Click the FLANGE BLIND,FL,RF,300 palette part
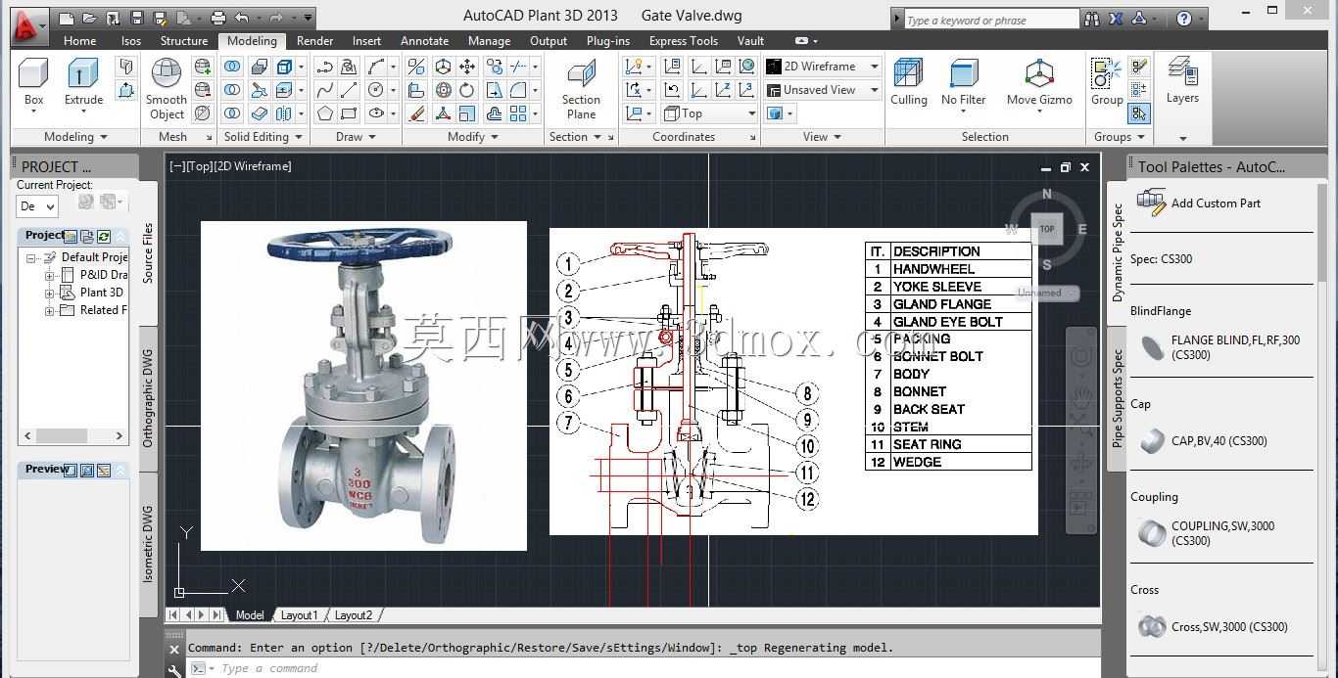 1221,347
